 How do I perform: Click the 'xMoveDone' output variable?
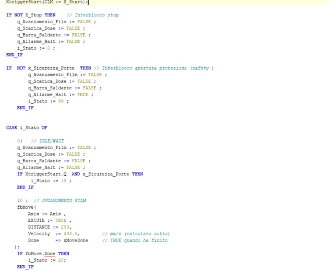point(76,241)
